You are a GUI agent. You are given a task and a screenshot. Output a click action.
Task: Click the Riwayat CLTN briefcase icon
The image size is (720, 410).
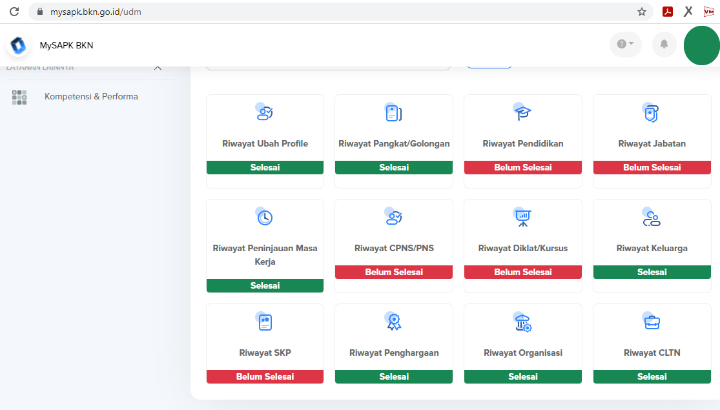click(651, 322)
